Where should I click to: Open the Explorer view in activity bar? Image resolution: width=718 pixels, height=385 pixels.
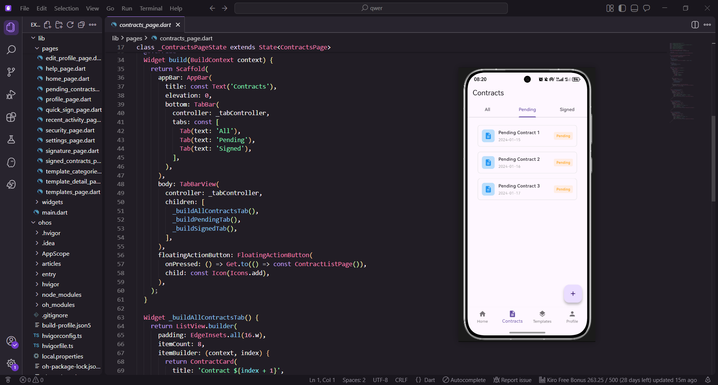11,27
